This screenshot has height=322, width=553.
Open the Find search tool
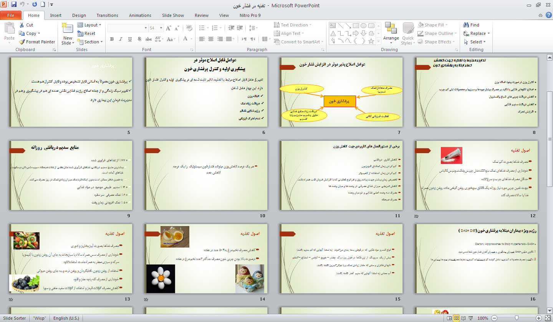pyautogui.click(x=471, y=25)
